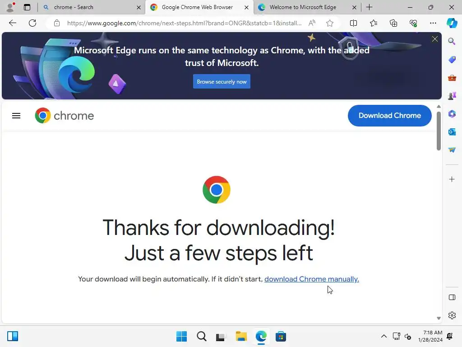View site information lock icon
Image resolution: width=462 pixels, height=347 pixels.
click(57, 23)
